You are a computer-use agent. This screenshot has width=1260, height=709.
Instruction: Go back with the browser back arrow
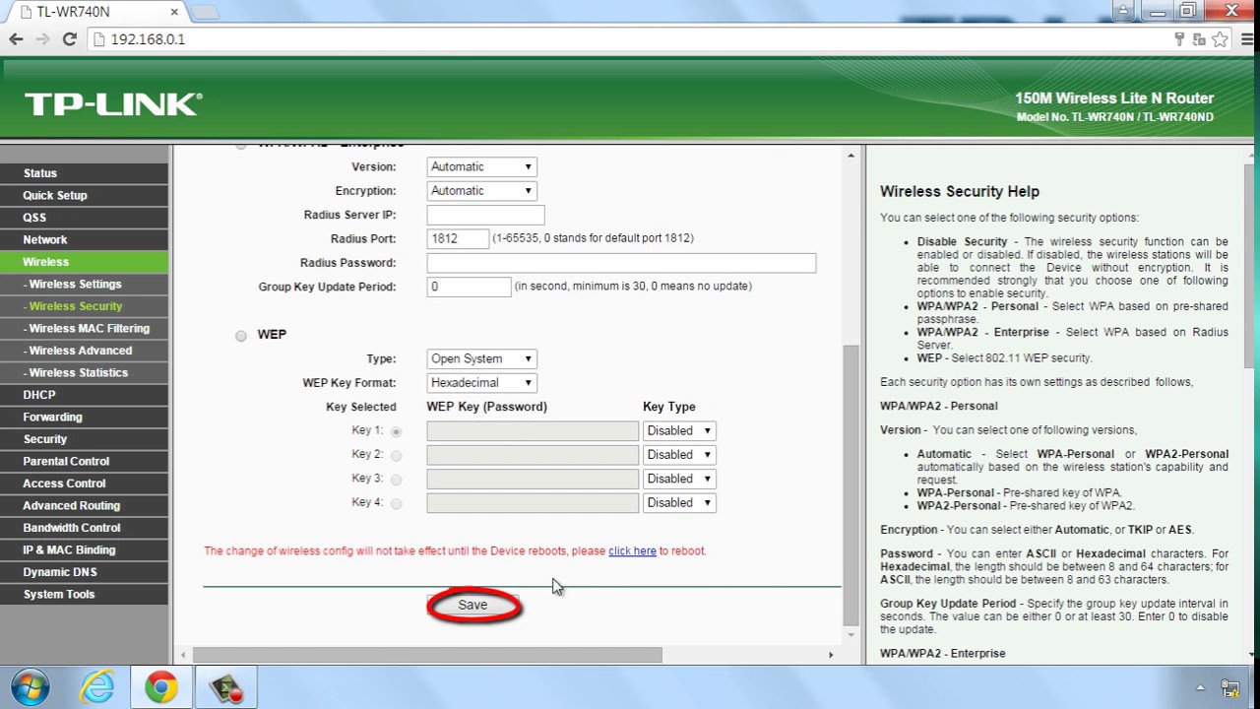click(x=16, y=39)
